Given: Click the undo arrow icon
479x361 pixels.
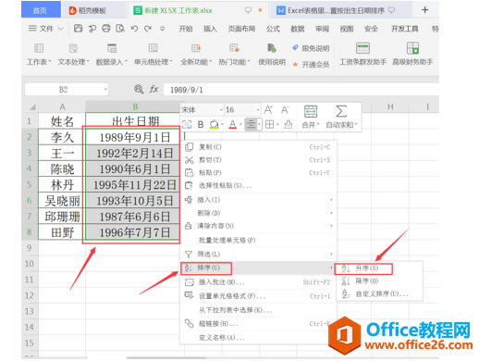Looking at the screenshot, I should tap(134, 29).
